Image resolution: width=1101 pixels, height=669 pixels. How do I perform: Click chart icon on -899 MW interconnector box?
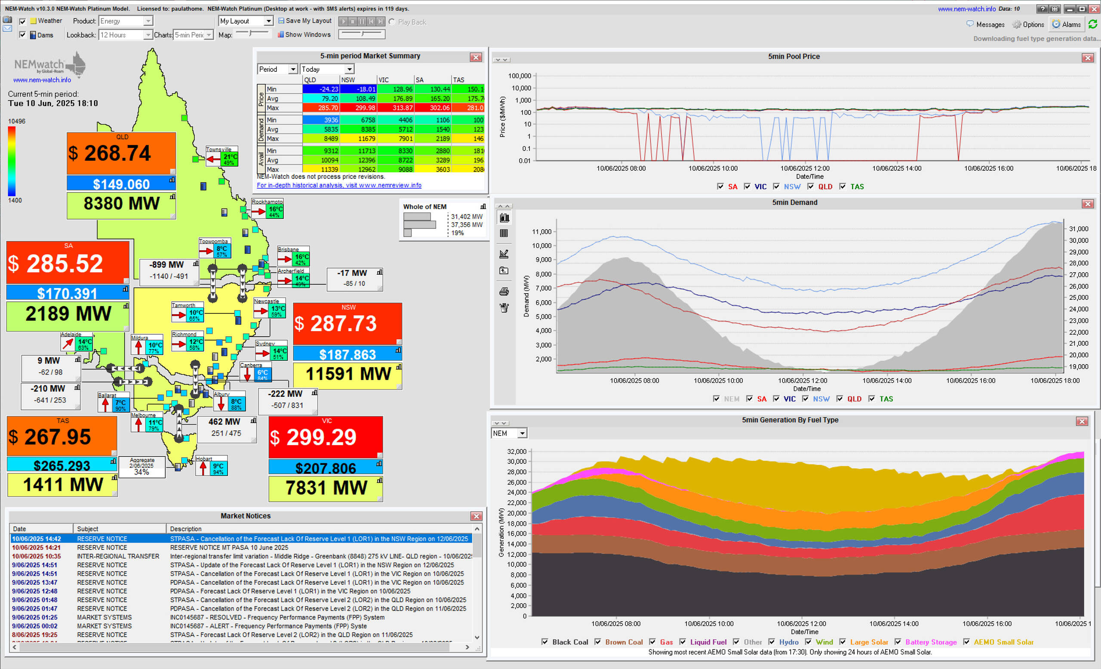pos(196,264)
